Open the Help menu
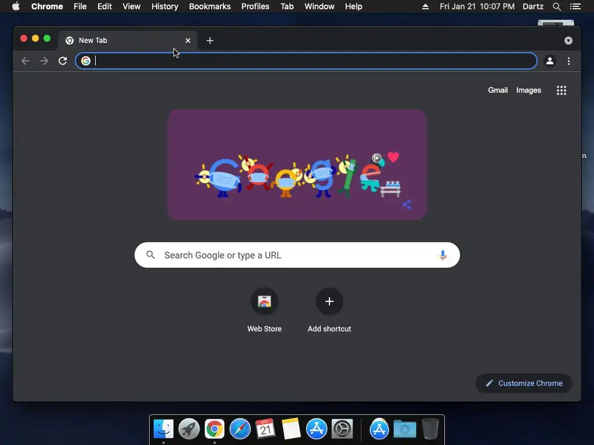This screenshot has height=445, width=594. tap(353, 6)
